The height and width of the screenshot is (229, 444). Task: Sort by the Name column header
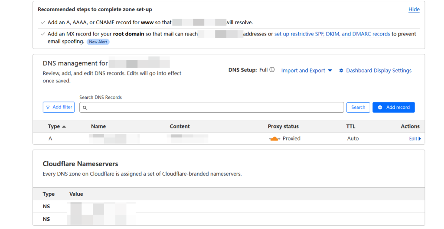click(x=98, y=127)
